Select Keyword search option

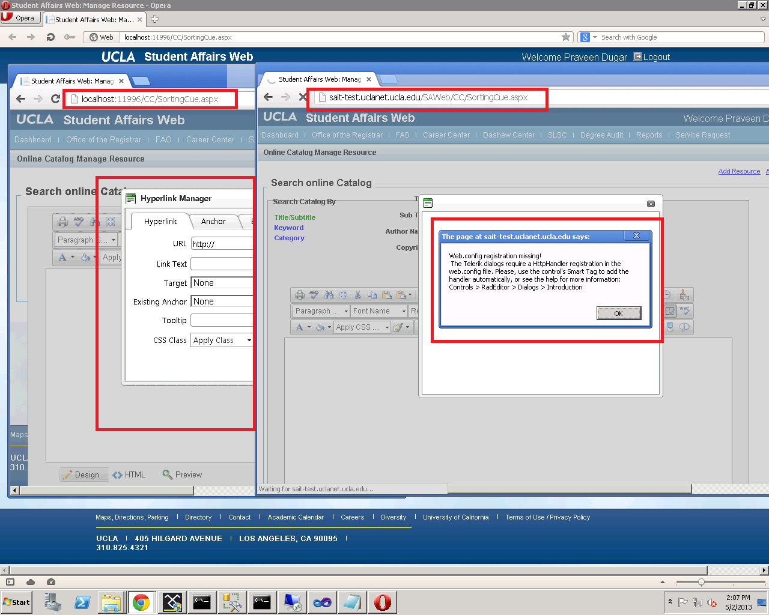[289, 228]
